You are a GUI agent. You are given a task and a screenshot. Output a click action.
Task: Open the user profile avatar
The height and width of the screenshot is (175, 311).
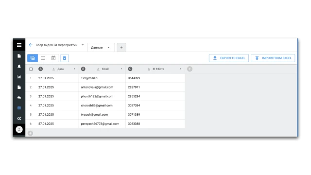[19, 130]
